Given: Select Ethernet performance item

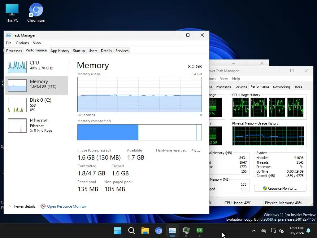Looking at the screenshot, I should [x=37, y=126].
